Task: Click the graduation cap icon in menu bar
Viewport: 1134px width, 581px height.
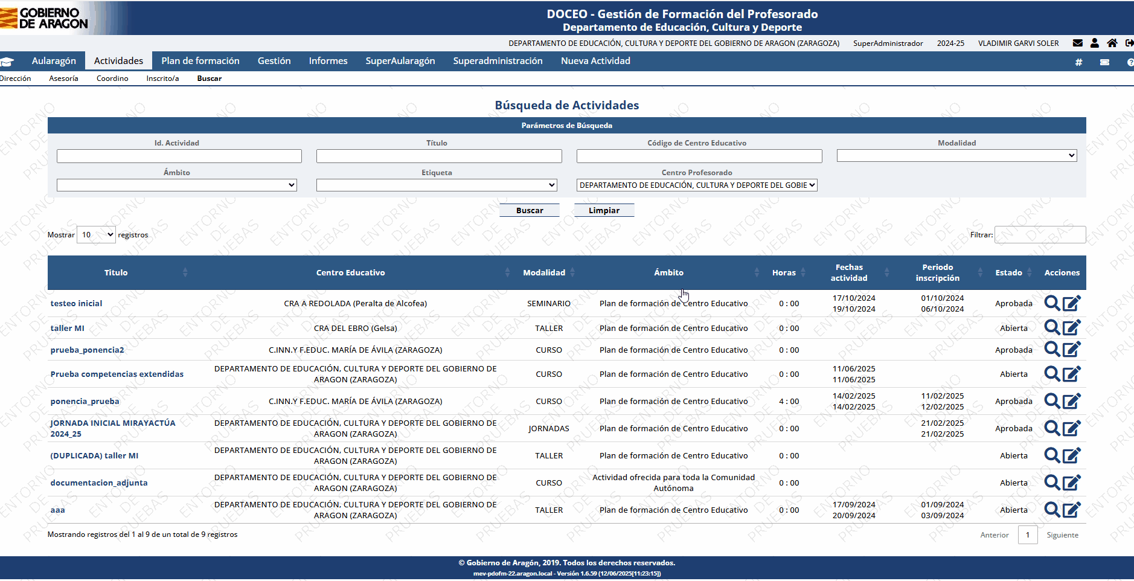Action: click(x=7, y=62)
